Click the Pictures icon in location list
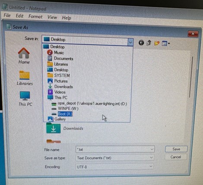Image resolution: width=203 pixels, height=185 pixels. (50, 81)
